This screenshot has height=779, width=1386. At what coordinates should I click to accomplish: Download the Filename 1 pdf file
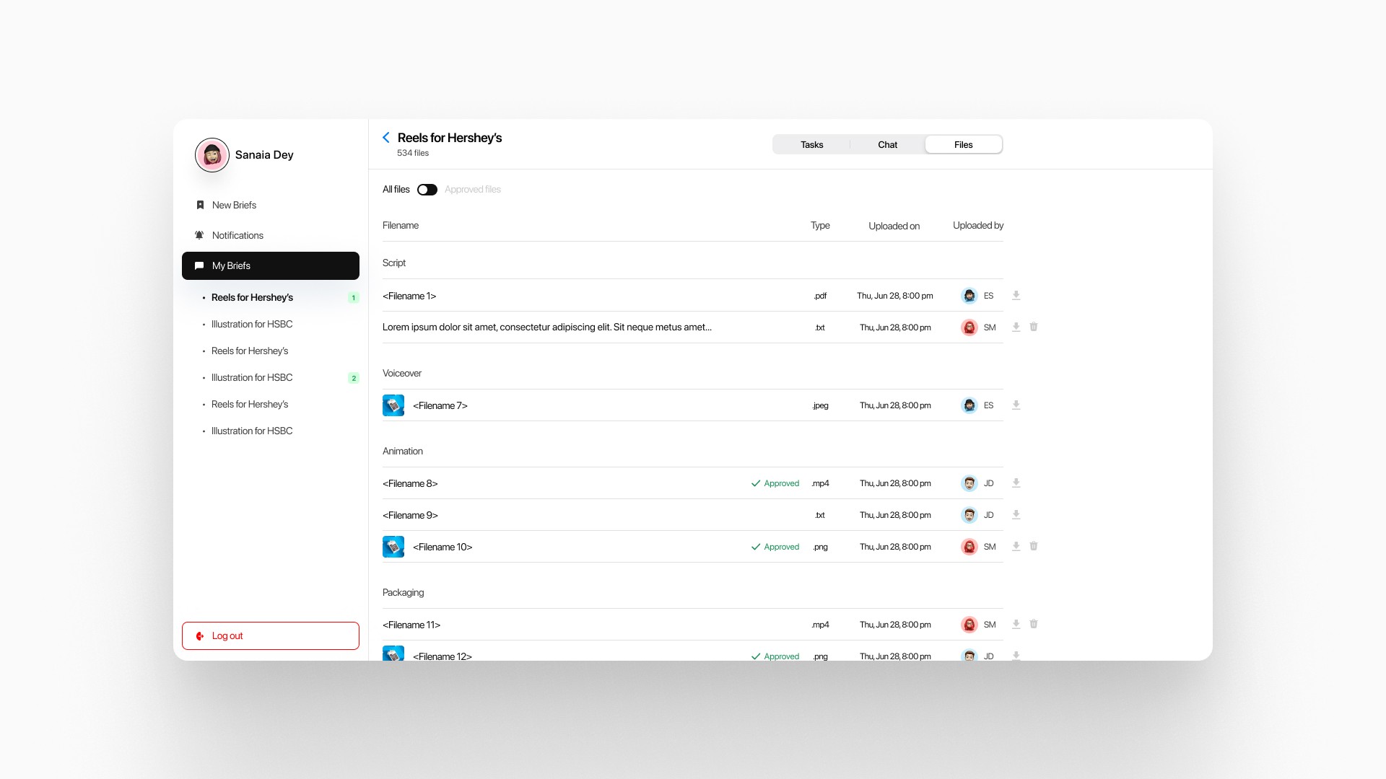(x=1016, y=296)
